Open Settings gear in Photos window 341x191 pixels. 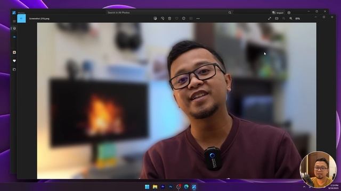pyautogui.click(x=289, y=13)
